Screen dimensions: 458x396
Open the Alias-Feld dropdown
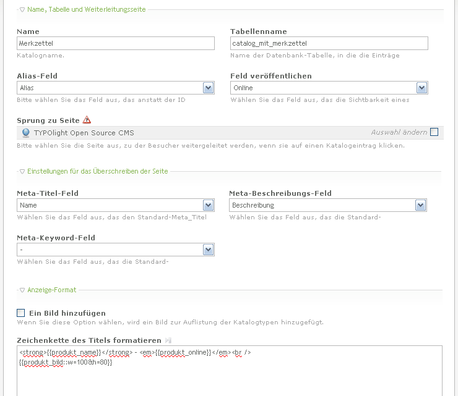click(208, 88)
